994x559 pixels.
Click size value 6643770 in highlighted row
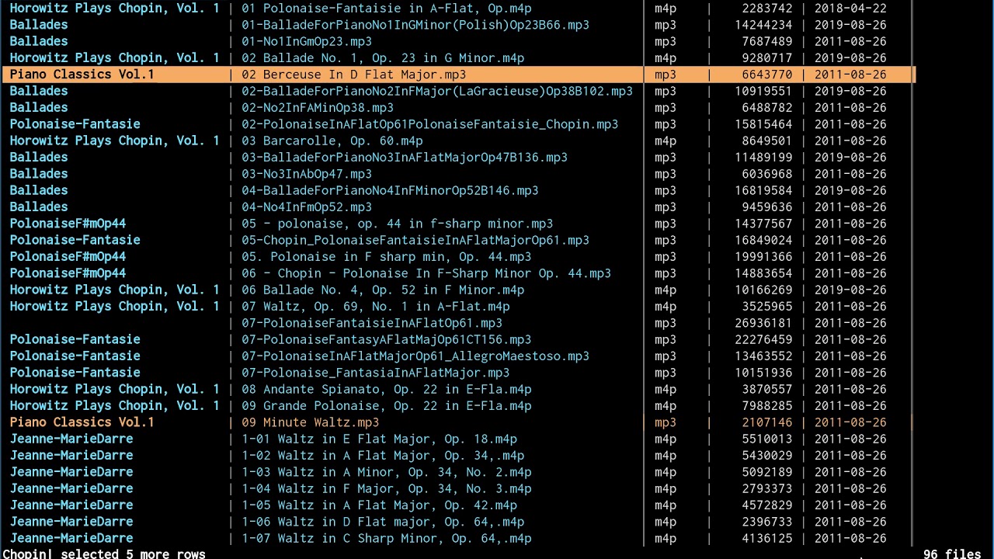pos(767,75)
